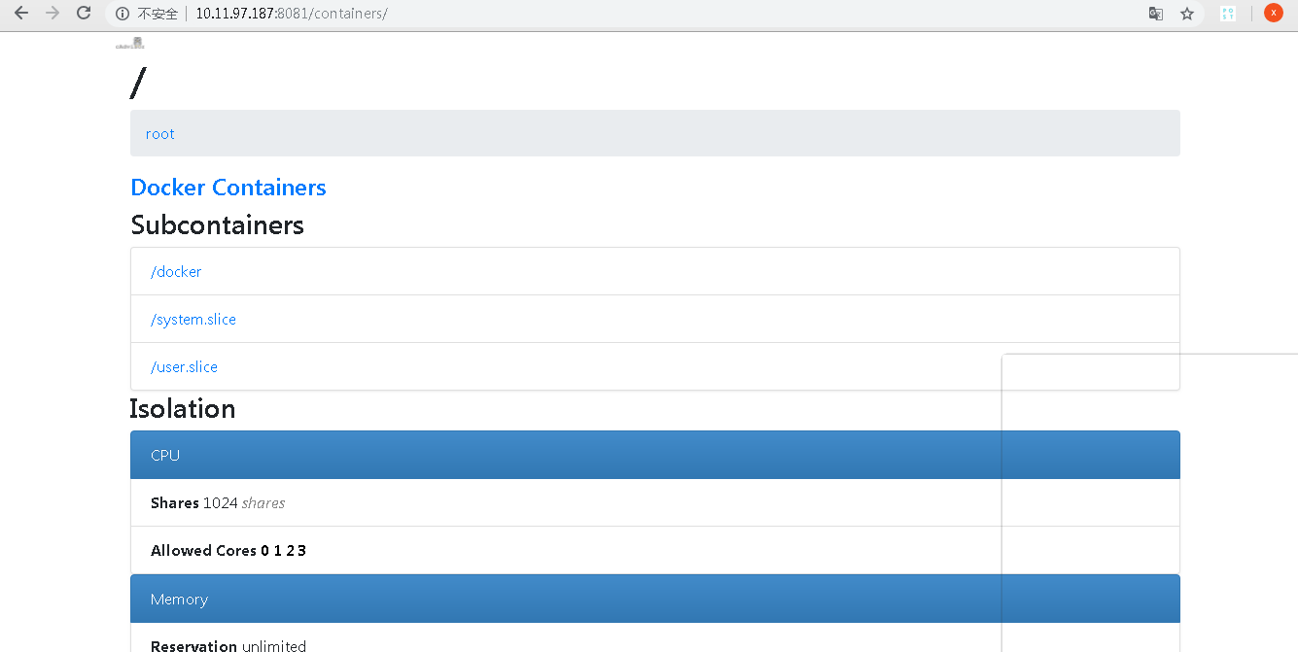Screen dimensions: 1298x652
Task: Select the Reservation unlimited text
Action: tap(228, 645)
